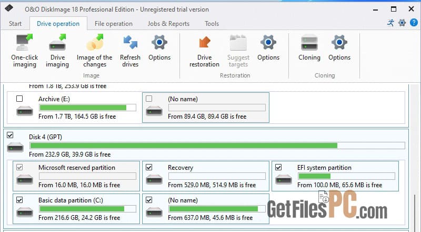Uncheck Basic data partition (C:) checkbox
The height and width of the screenshot is (232, 421).
19,200
